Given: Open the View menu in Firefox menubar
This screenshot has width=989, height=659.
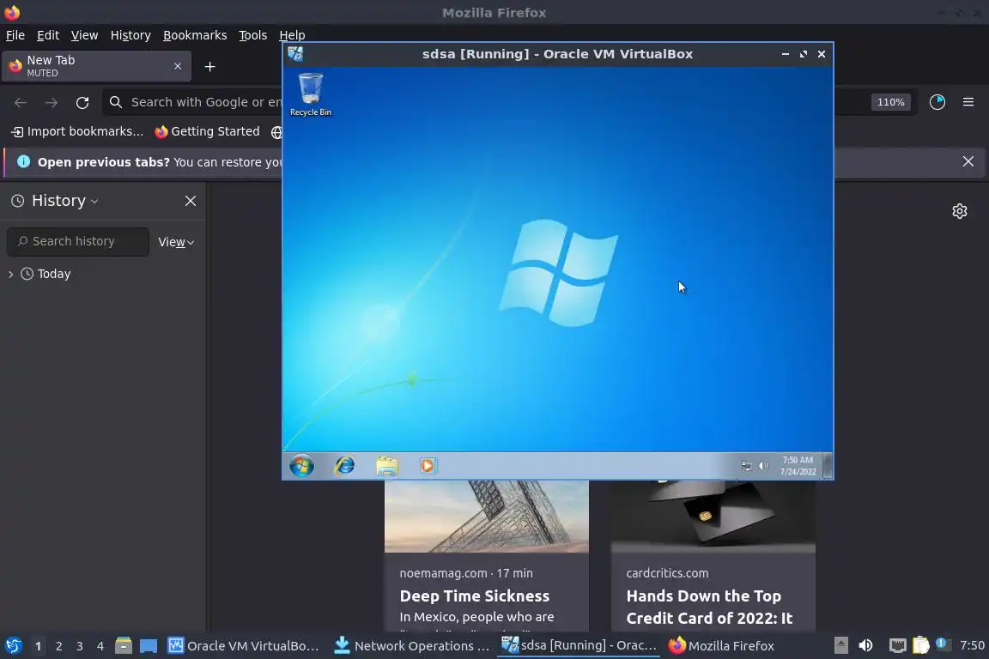Looking at the screenshot, I should (84, 35).
